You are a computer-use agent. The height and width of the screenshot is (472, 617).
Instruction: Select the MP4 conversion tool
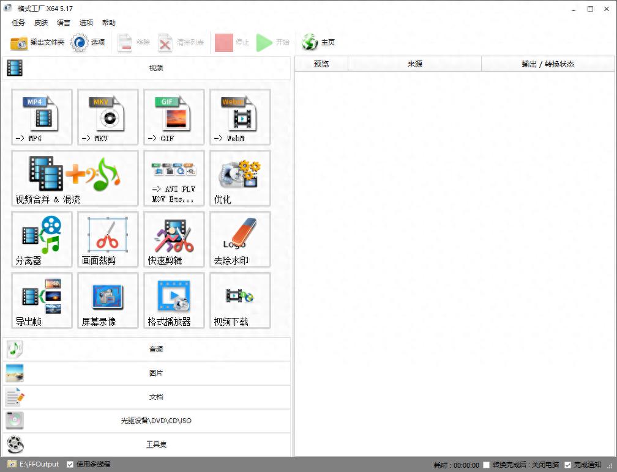pyautogui.click(x=41, y=117)
